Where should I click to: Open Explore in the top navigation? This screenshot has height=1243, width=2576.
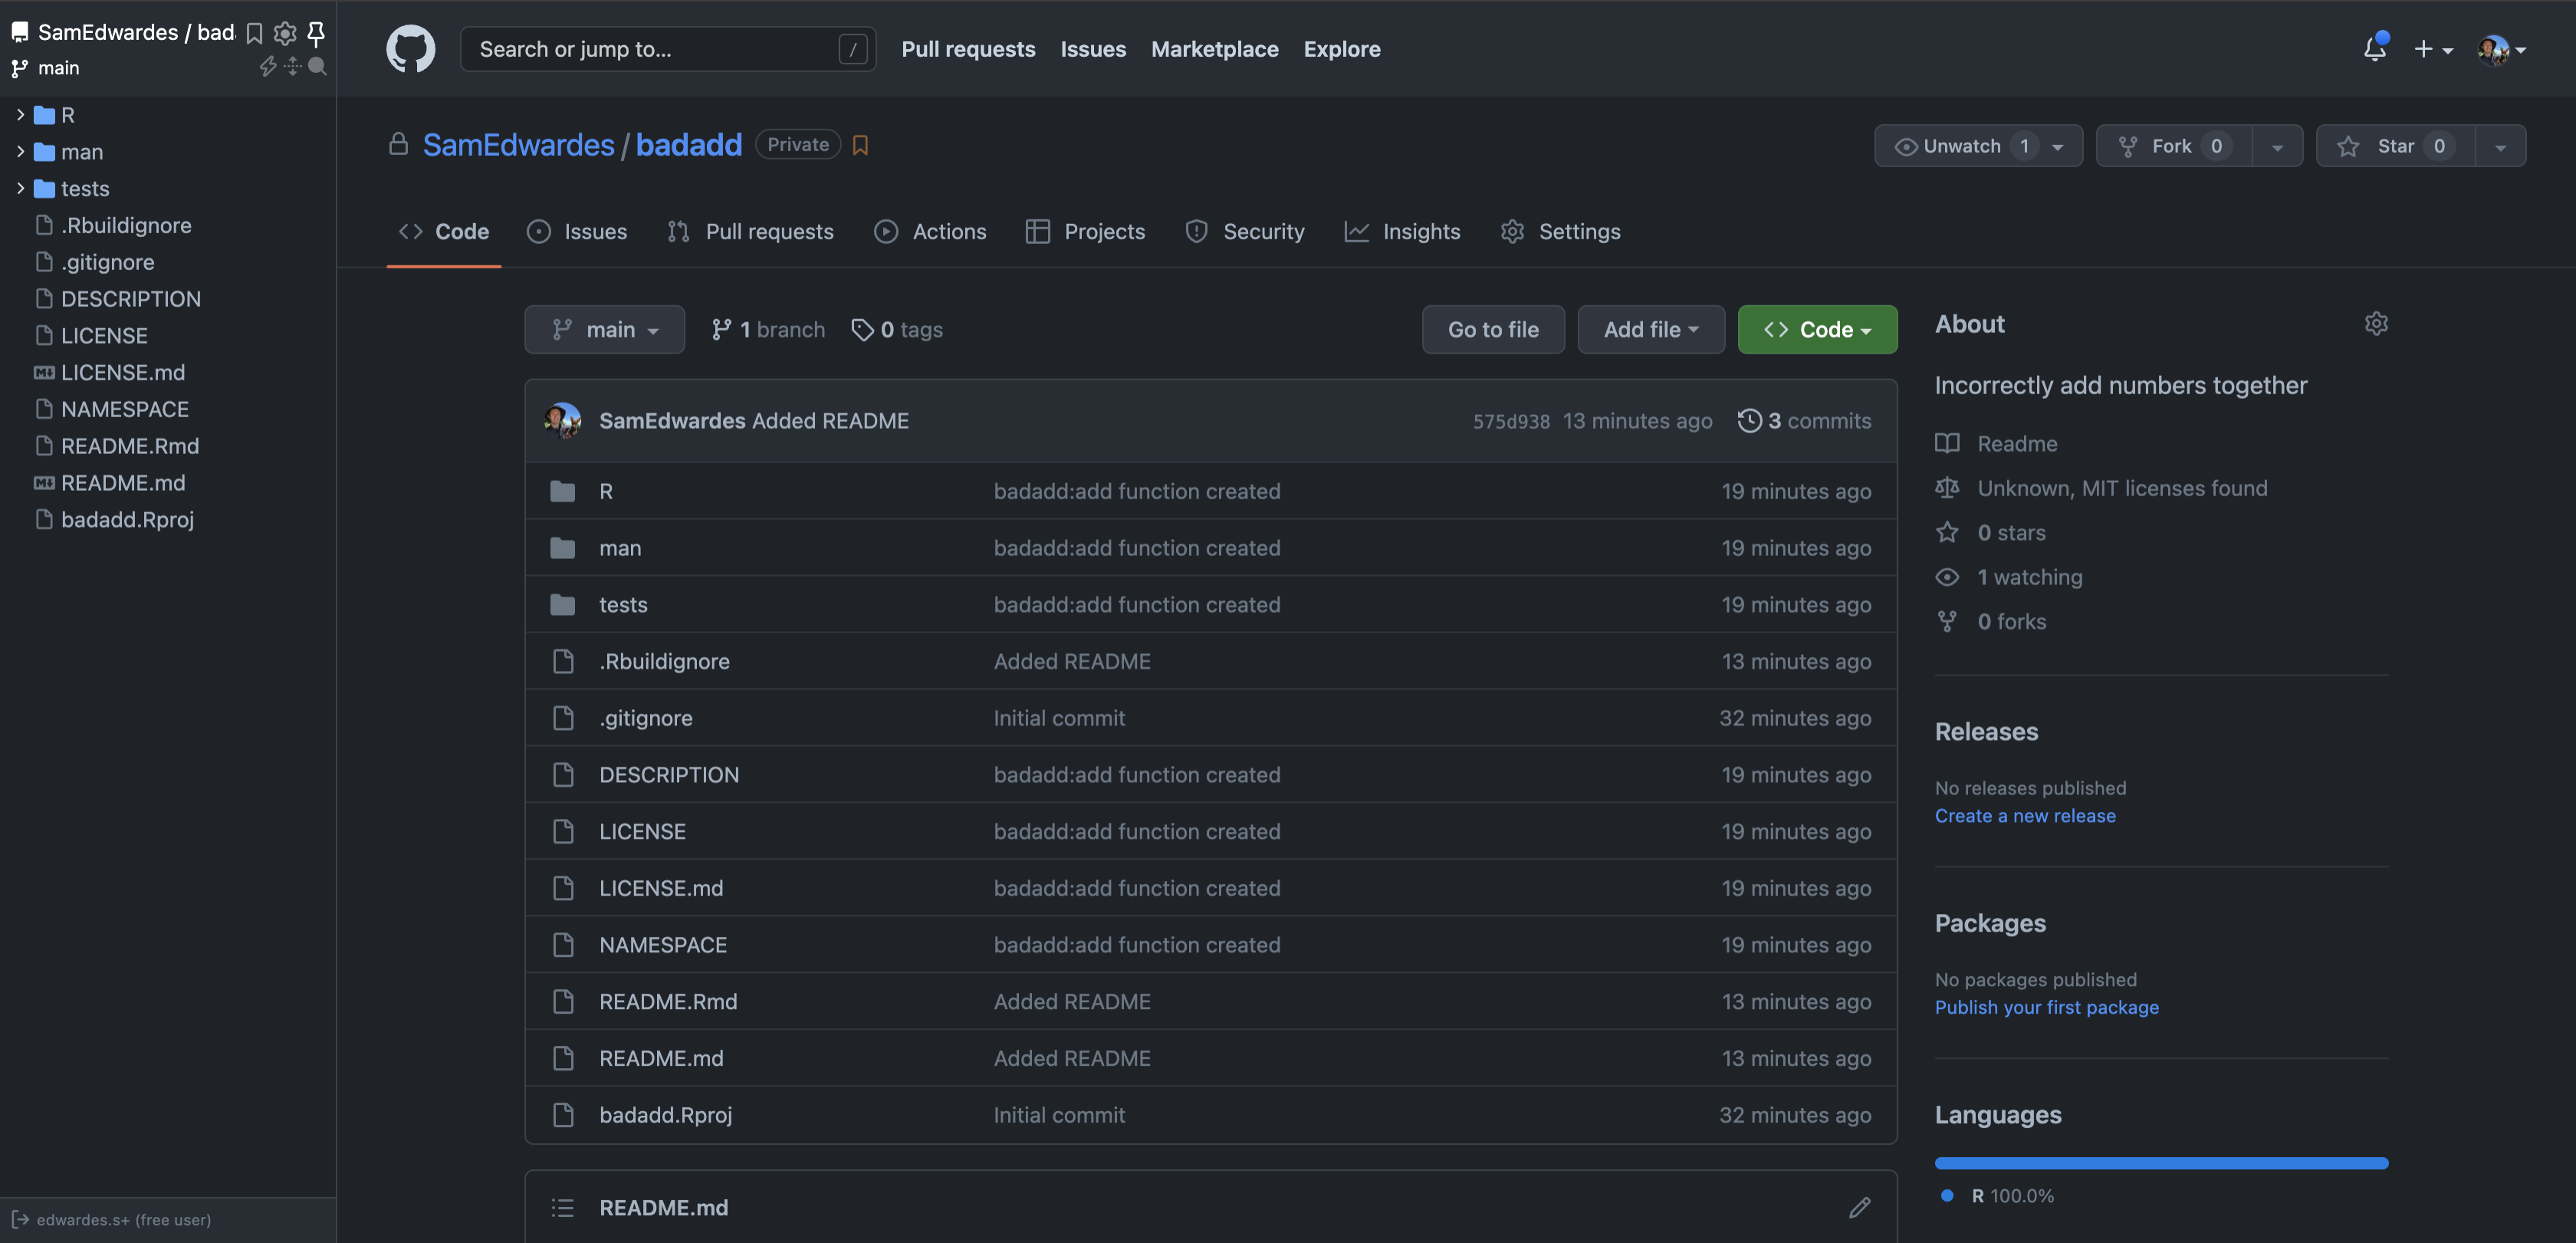(x=1341, y=48)
